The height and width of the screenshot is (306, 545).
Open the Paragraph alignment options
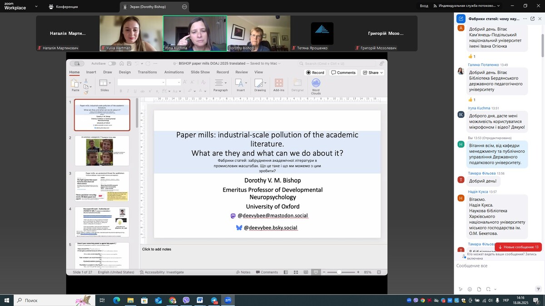click(220, 83)
